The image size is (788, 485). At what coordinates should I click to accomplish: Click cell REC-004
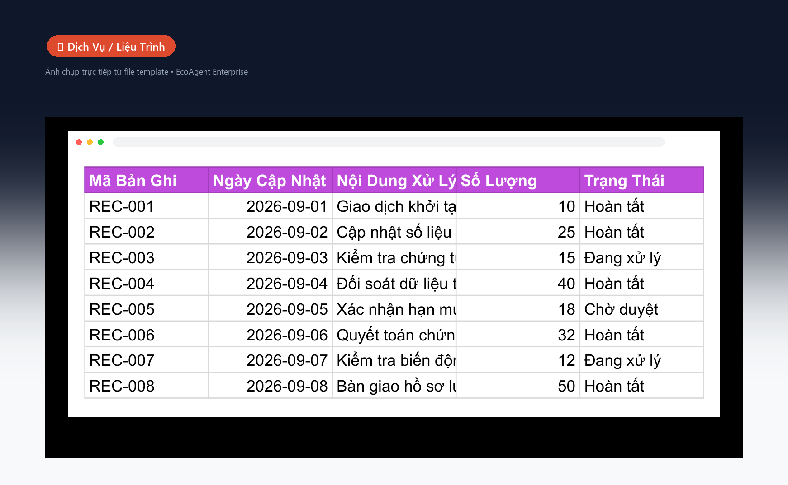coord(147,283)
